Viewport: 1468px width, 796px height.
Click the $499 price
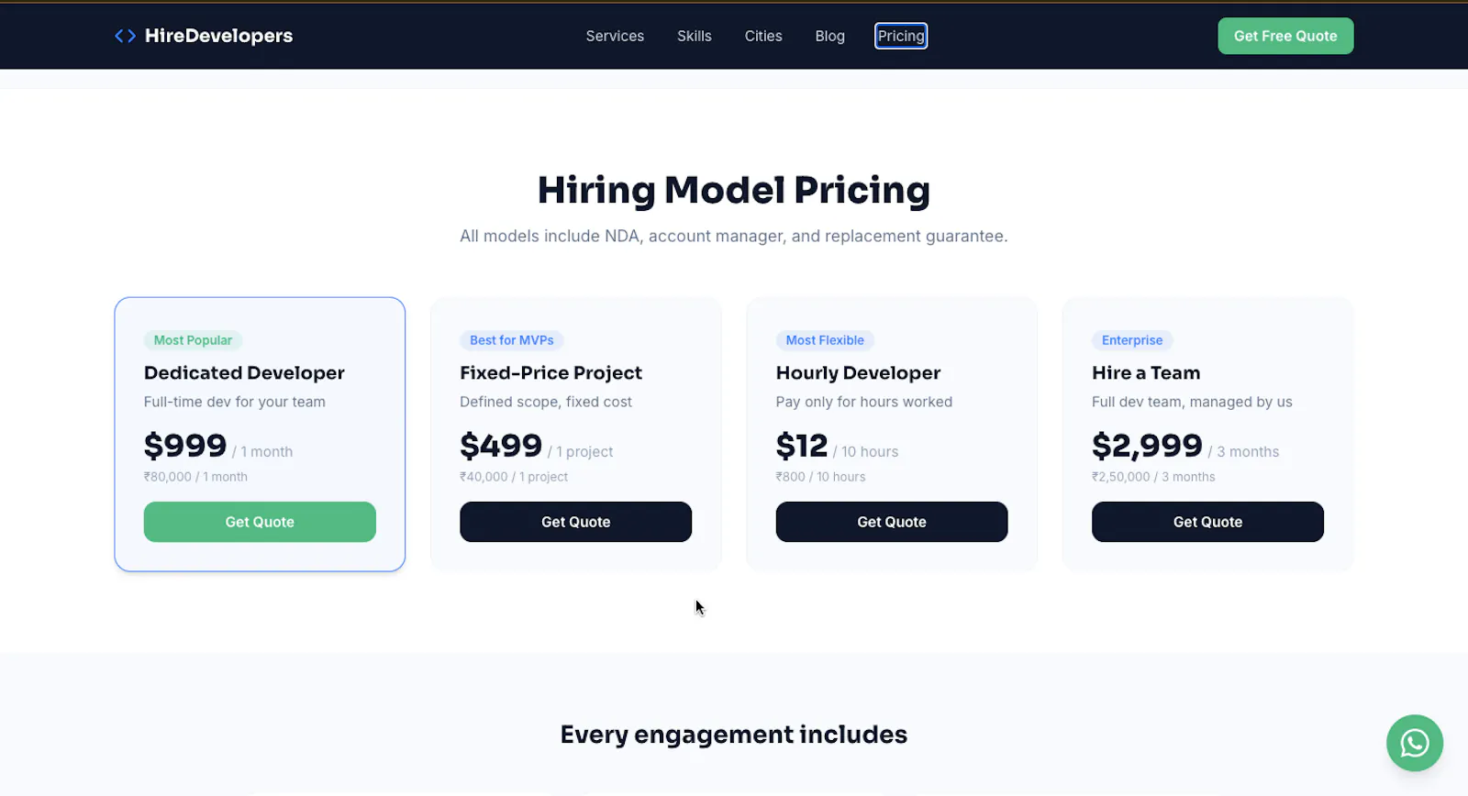(501, 446)
